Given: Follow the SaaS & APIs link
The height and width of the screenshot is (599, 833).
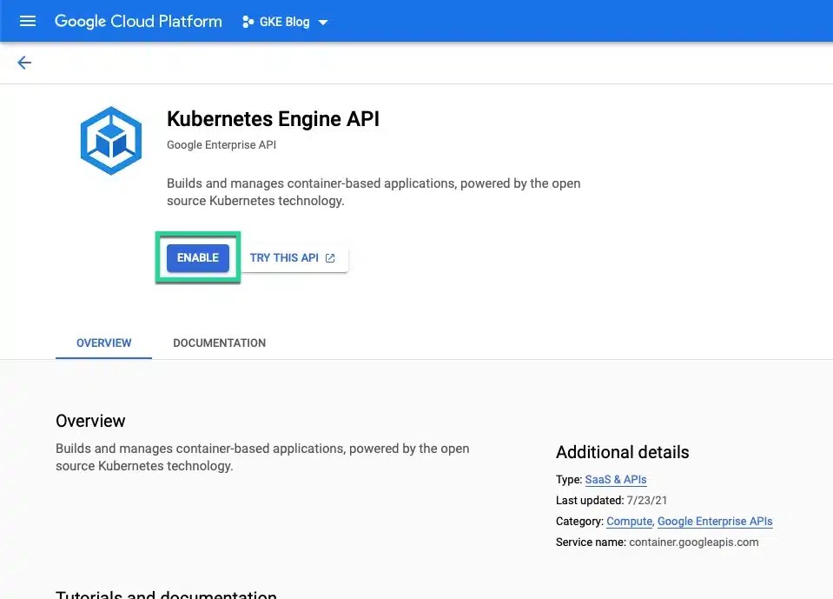Looking at the screenshot, I should click(616, 479).
